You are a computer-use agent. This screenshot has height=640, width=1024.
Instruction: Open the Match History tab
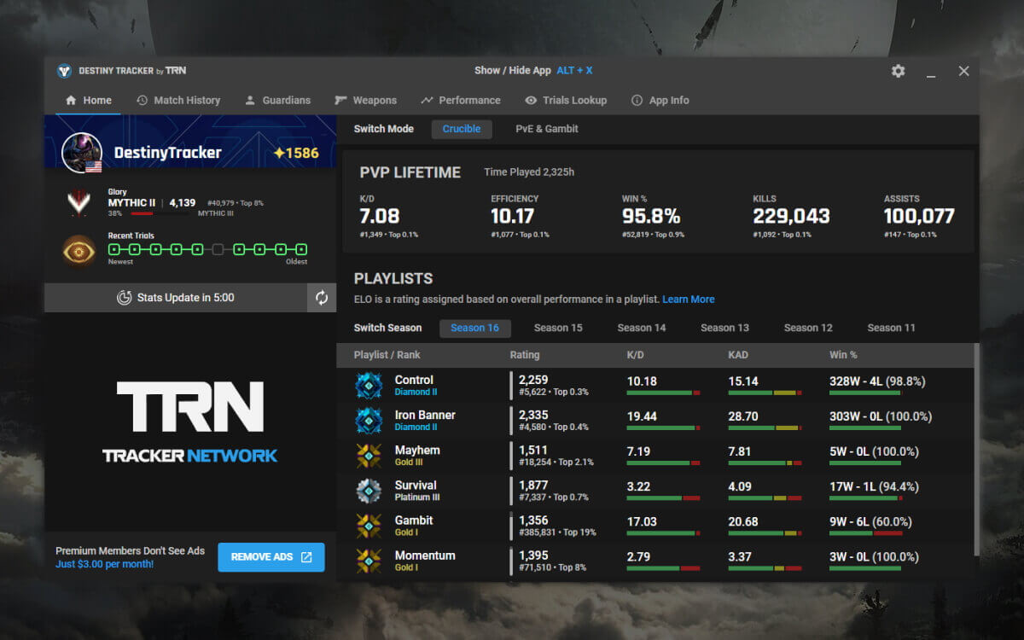coord(178,100)
